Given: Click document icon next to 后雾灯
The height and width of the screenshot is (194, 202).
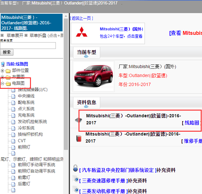Looking at the screenshot, I should point(13,184).
